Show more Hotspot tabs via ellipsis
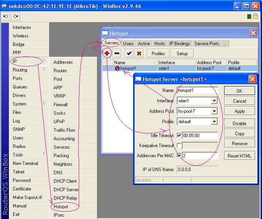The image size is (262, 219). (x=225, y=44)
